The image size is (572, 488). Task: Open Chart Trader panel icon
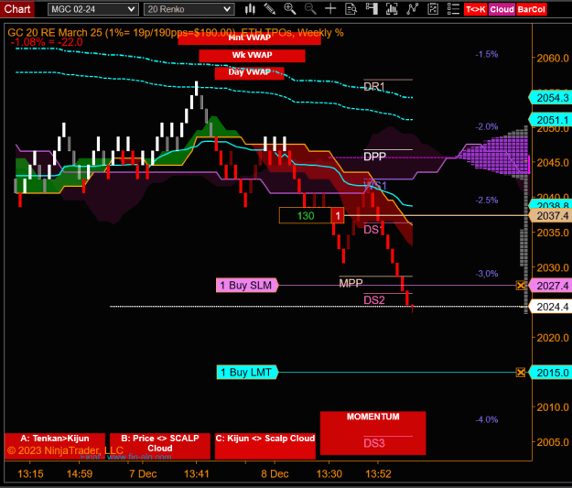[x=372, y=9]
